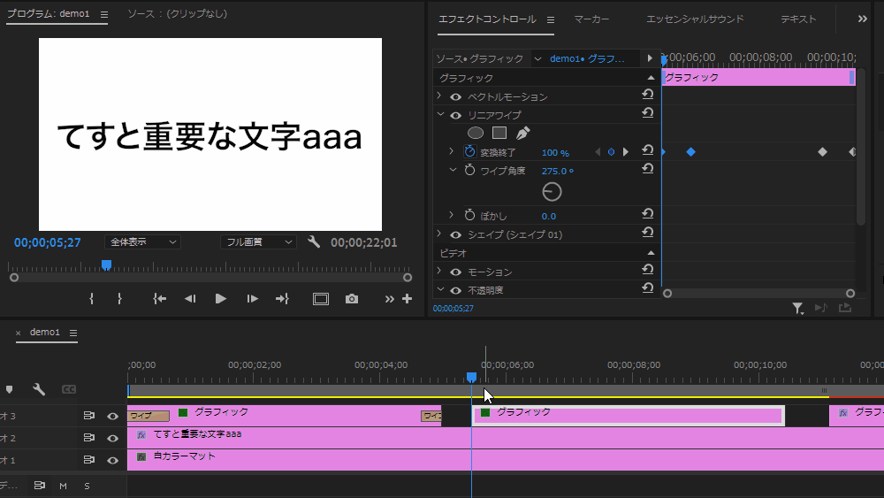The image size is (884, 498).
Task: Toggle the ベクトルモーション effect on or off
Action: coord(455,97)
